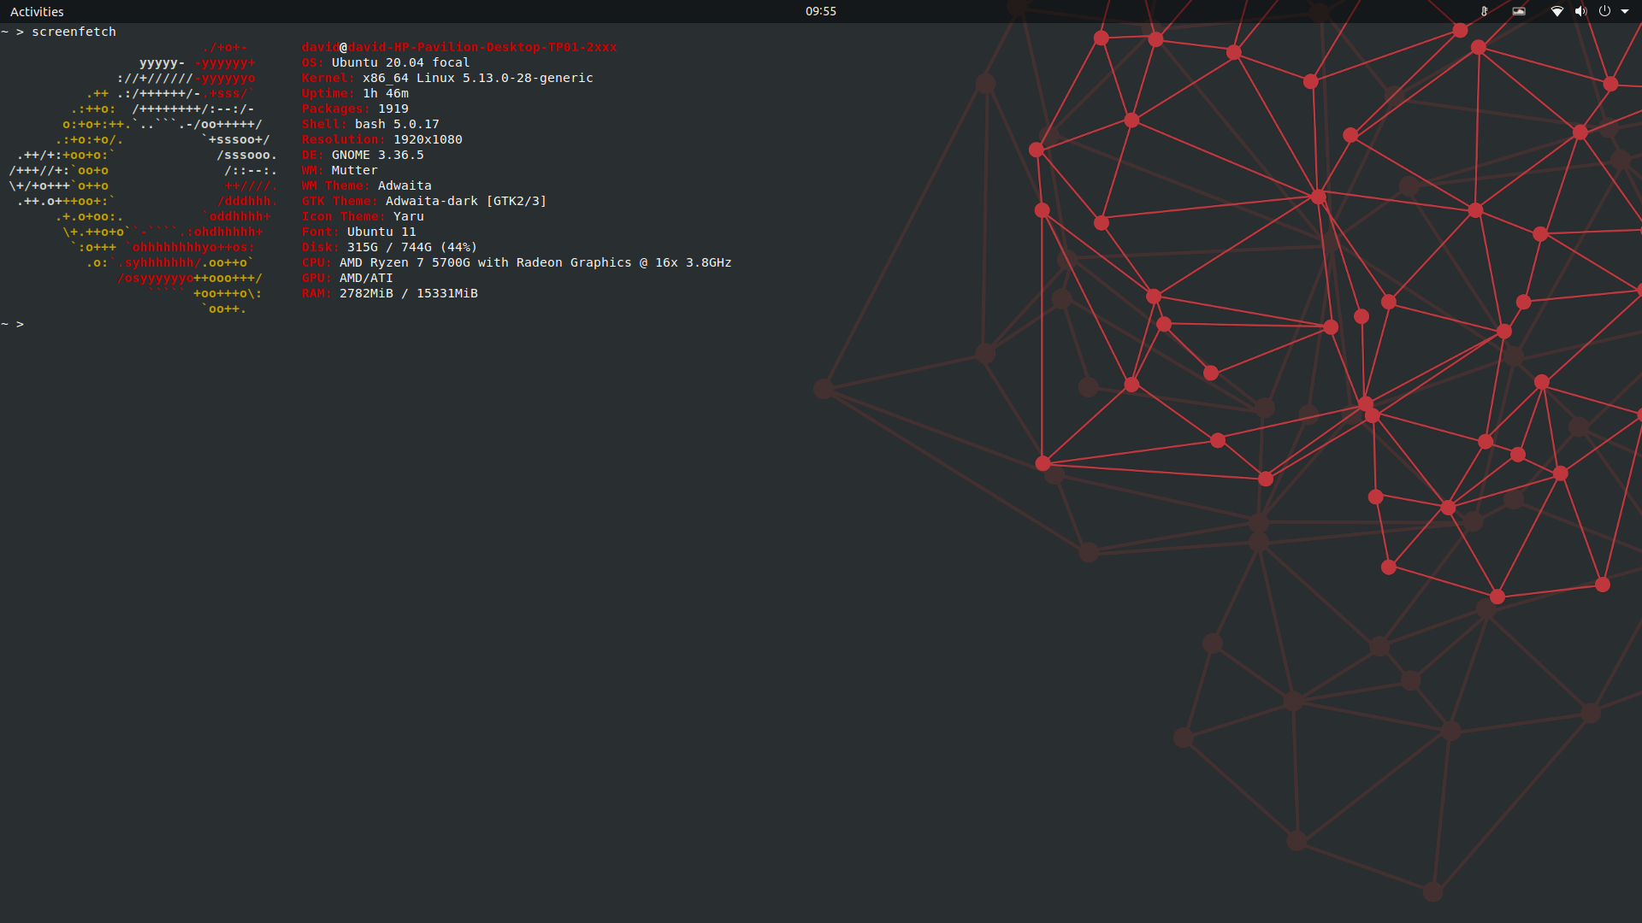Click the GTK Theme Adwaita-dark line
Image resolution: width=1642 pixels, height=923 pixels.
[x=424, y=201]
